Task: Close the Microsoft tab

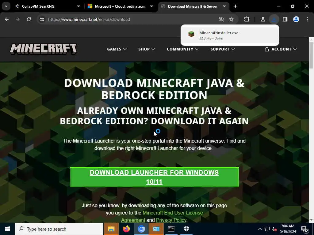Action: coord(151,6)
